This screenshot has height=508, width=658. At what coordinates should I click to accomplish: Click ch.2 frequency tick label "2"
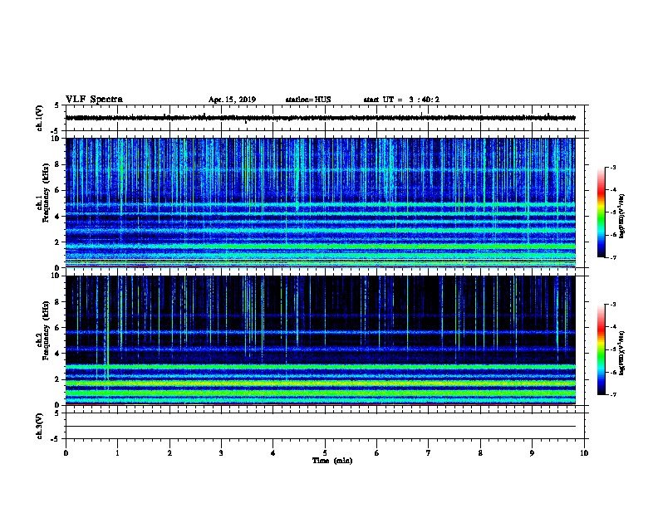(57, 379)
